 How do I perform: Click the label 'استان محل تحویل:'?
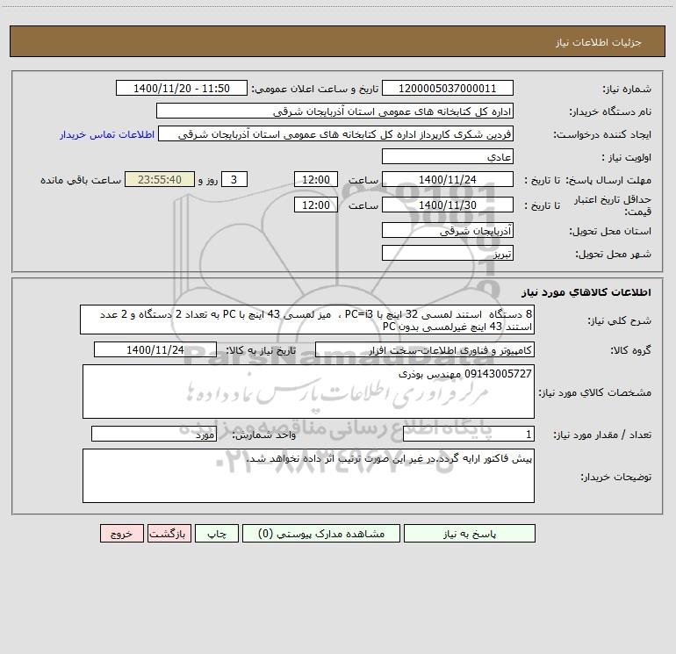coord(610,232)
